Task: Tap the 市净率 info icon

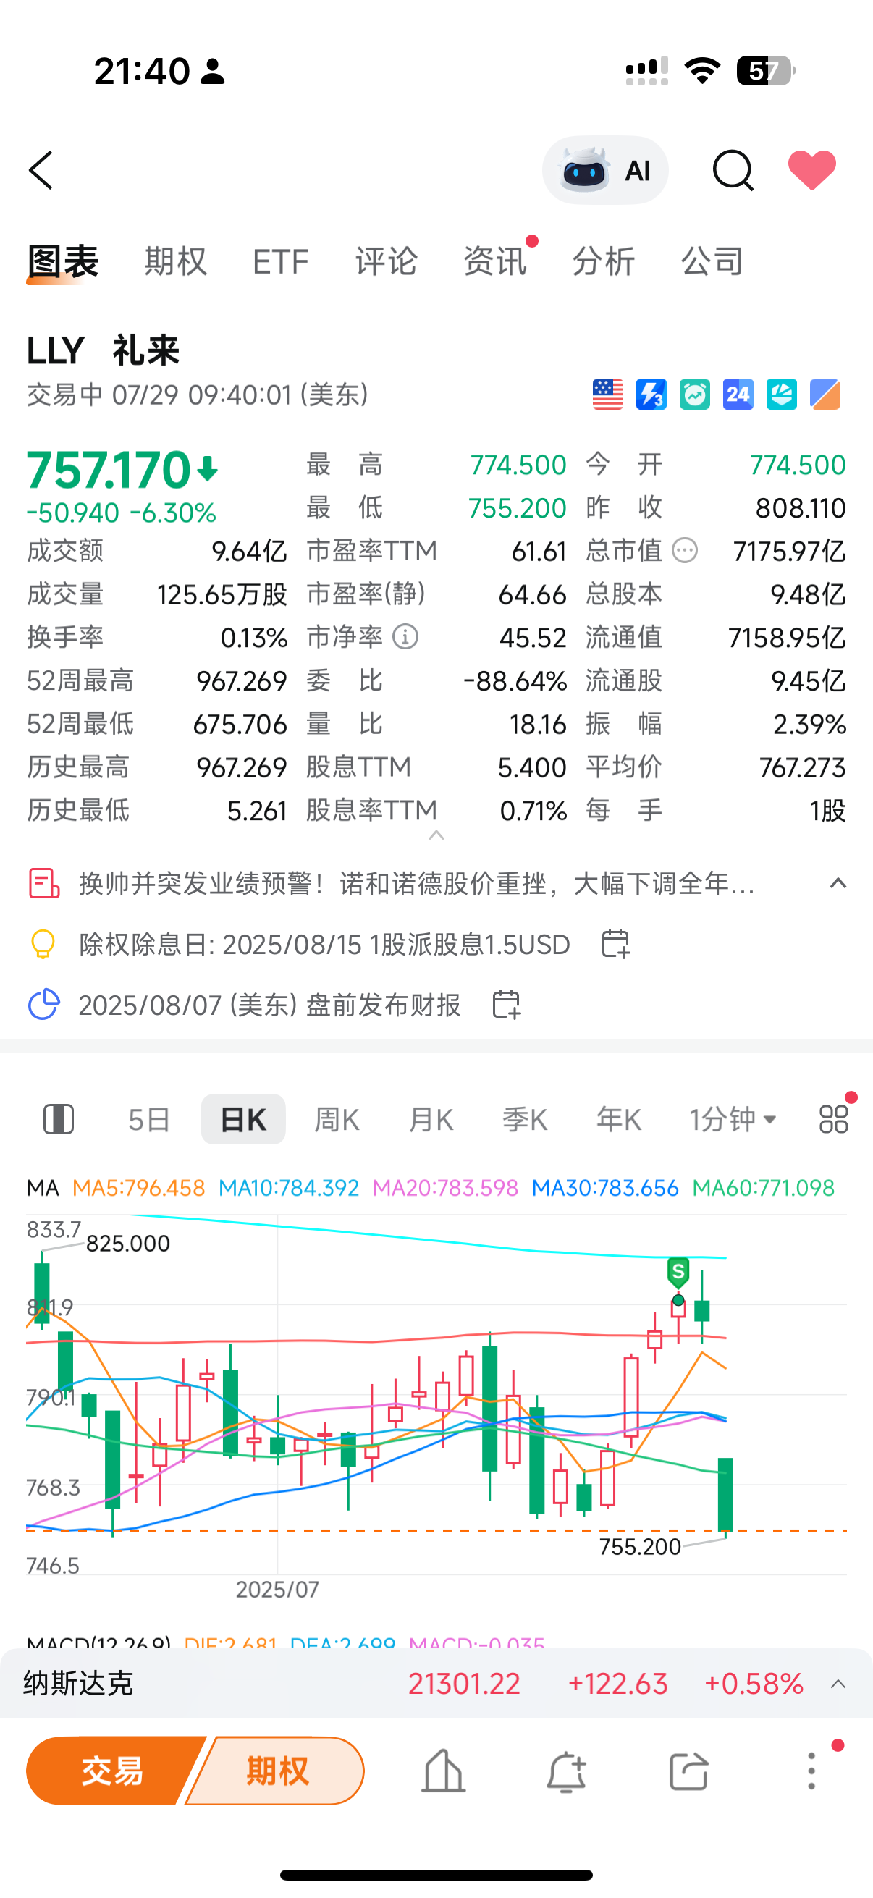Action: 405,636
